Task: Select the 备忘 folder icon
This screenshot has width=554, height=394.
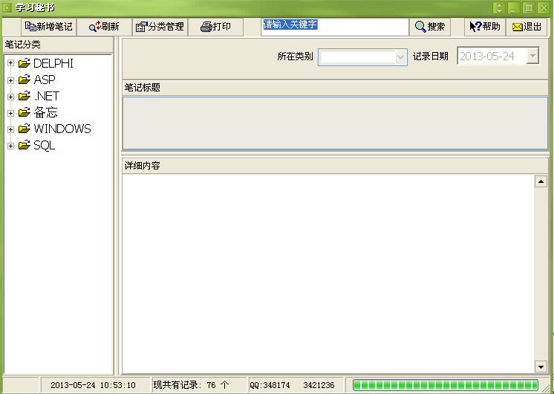Action: click(25, 112)
